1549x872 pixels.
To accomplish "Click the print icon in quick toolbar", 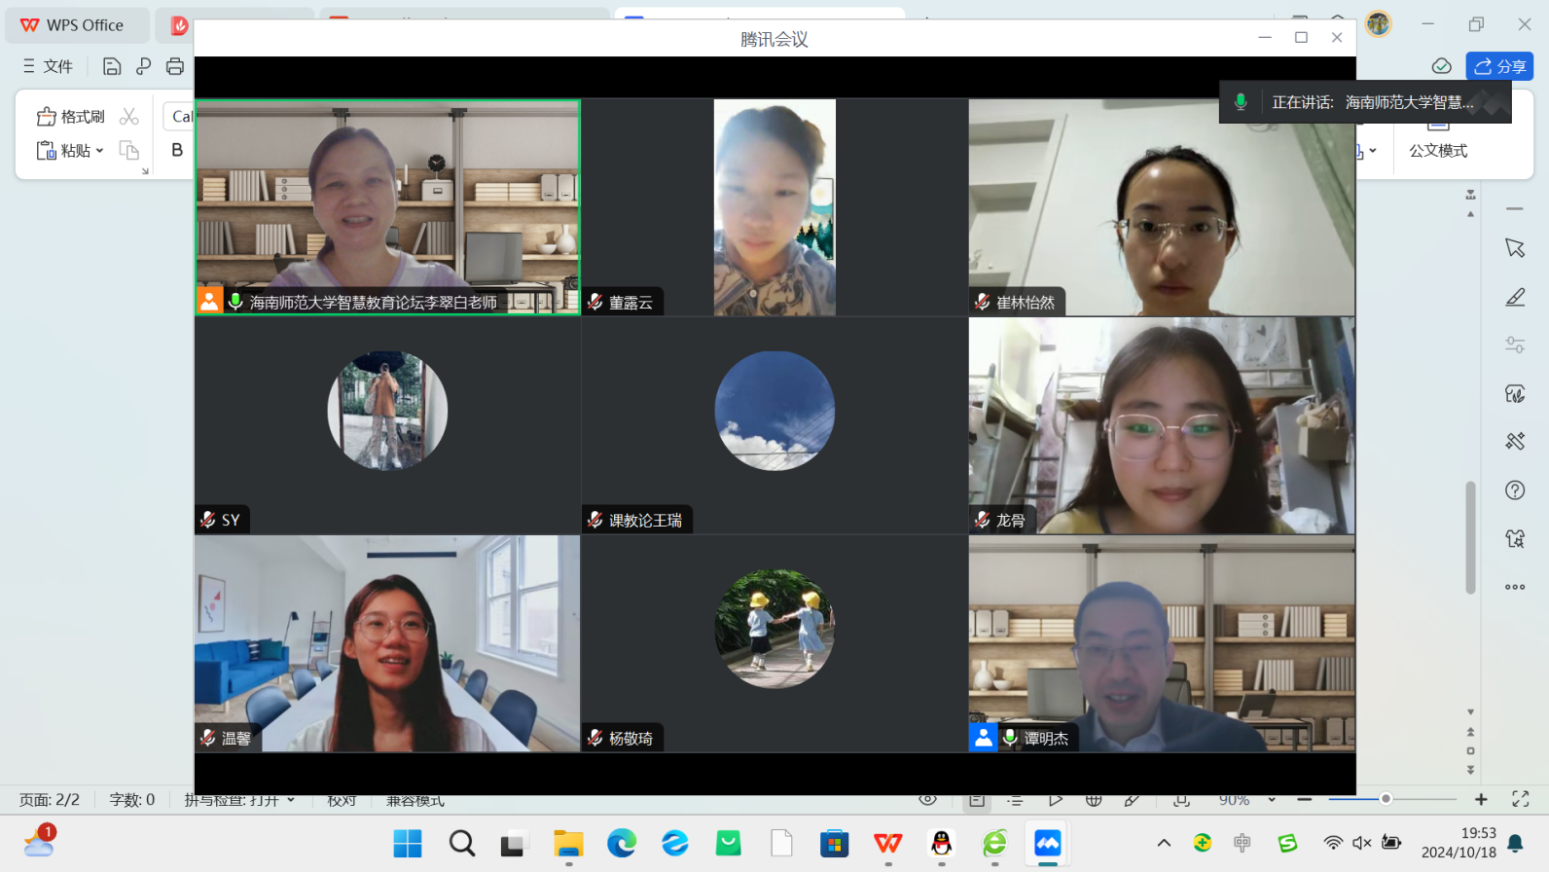I will (x=175, y=66).
